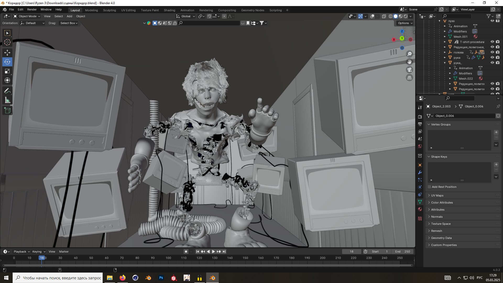Toggle viewport visibility of T-shirt procedural
Viewport: 503px width, 283px height.
coord(492,42)
